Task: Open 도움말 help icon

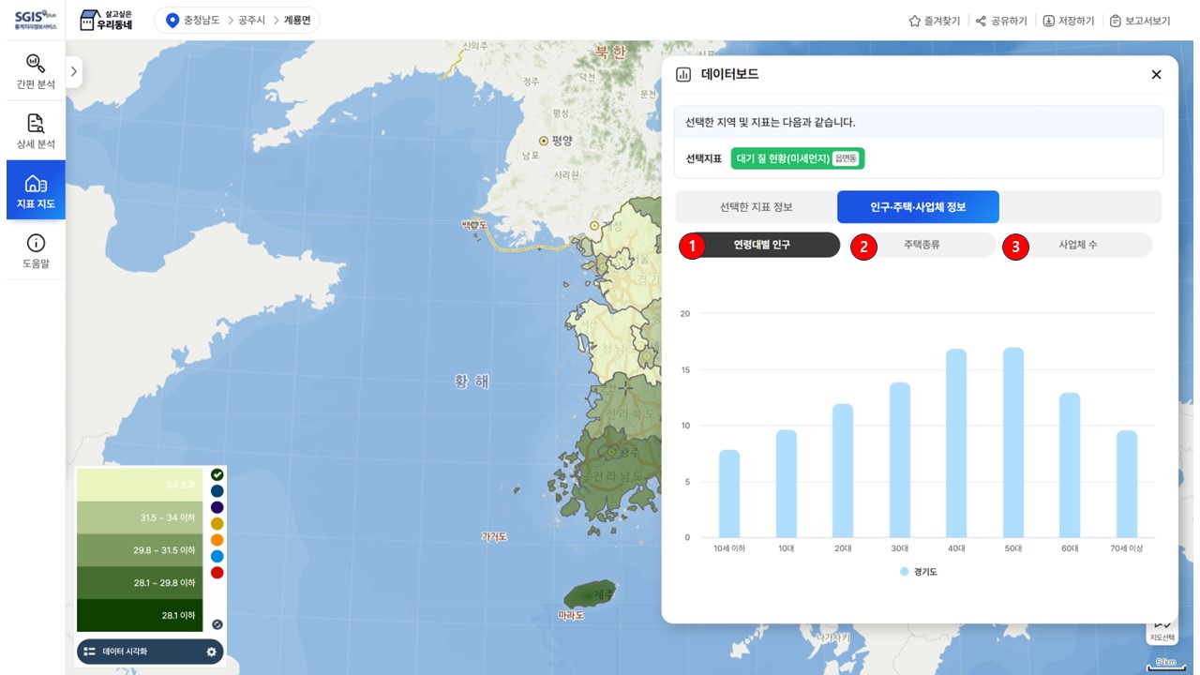Action: click(x=36, y=250)
